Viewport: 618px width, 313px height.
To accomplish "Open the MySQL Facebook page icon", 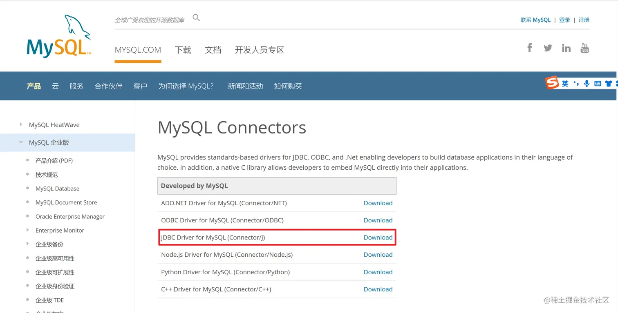I will pos(530,48).
